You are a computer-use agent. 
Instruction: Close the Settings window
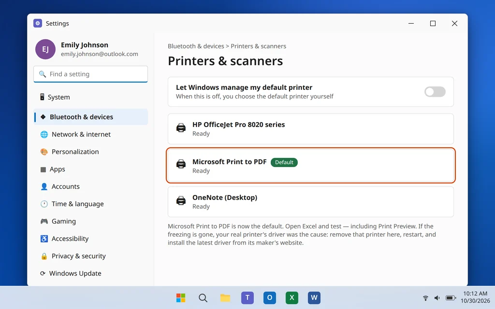[x=454, y=23]
